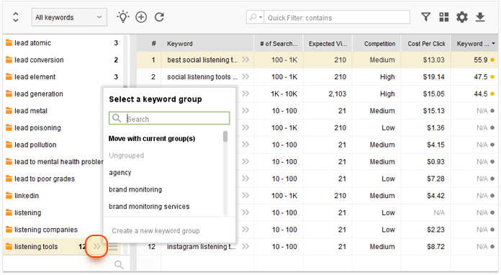Click the add keywords plus icon

coord(141,17)
